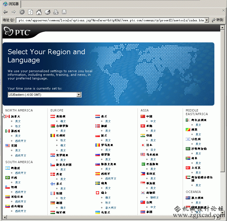Open 英文 link under Brazil 巴西
Viewport: 227px width, 221px height.
click(18, 183)
